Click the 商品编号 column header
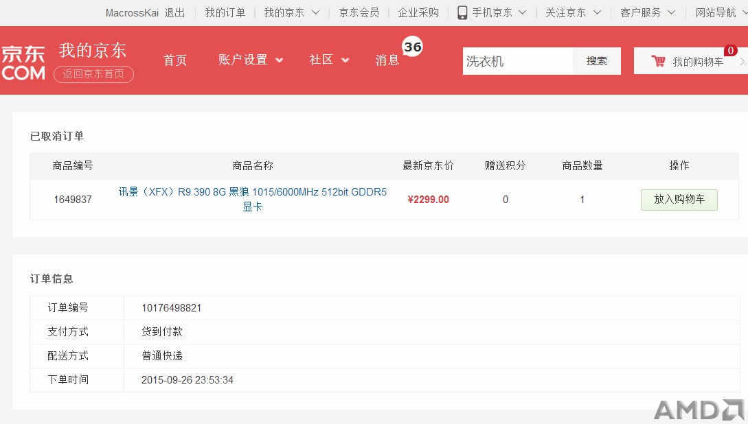Screen dimensions: 748x424 pyautogui.click(x=73, y=166)
